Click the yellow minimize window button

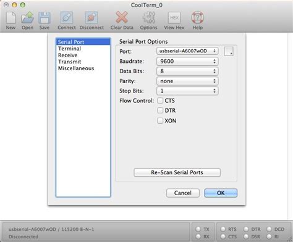coord(14,5)
